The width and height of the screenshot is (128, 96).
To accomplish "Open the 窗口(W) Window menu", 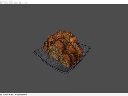I will point(21,3).
